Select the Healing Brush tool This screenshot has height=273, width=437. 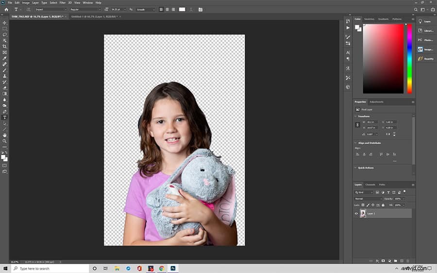tap(4, 64)
